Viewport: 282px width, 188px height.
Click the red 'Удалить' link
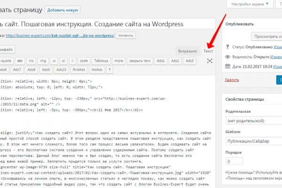pos(232,80)
